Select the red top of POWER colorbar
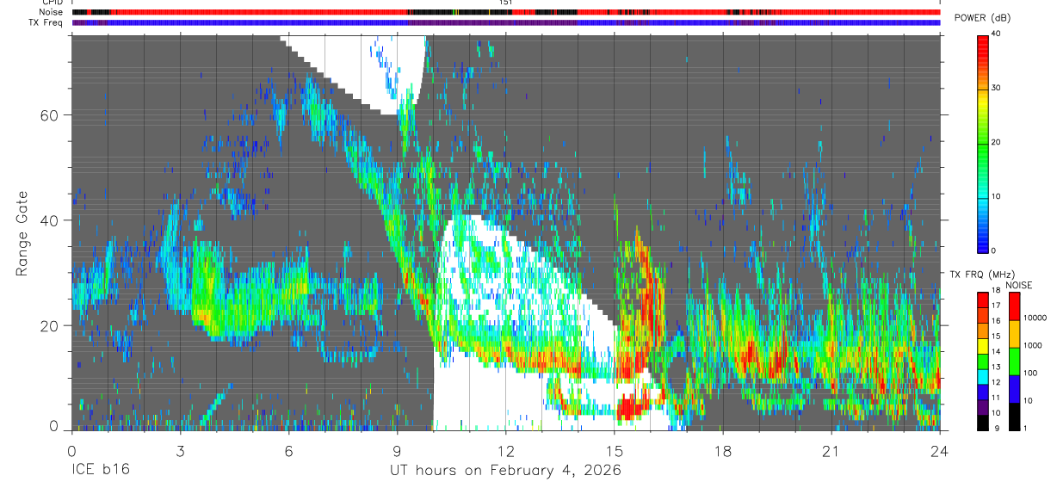Screen dimensions: 1057x488 point(983,48)
